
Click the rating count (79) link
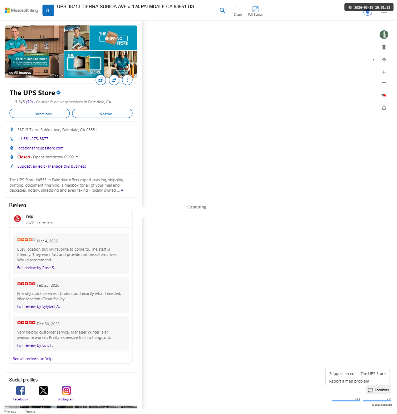[29, 102]
